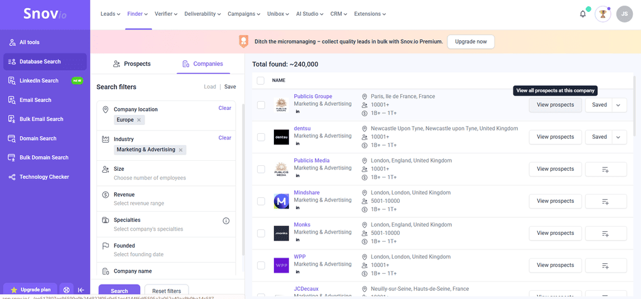Expand the Finder menu

pos(138,14)
